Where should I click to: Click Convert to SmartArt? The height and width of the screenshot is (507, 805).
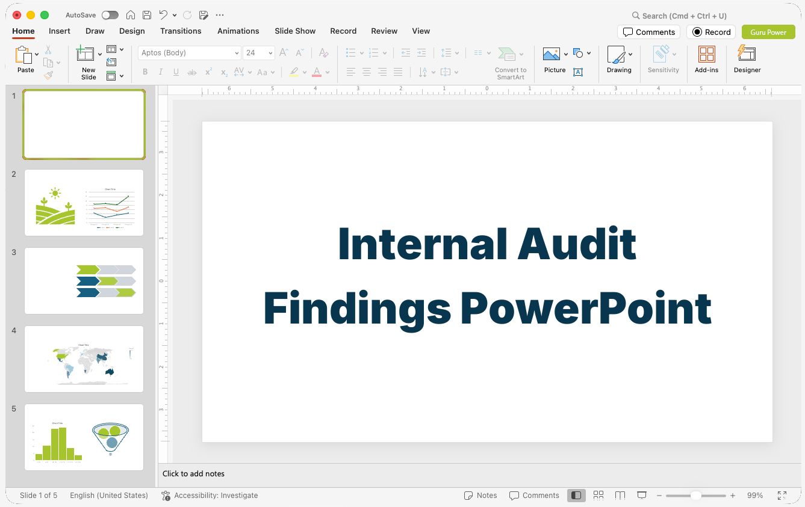pos(511,63)
